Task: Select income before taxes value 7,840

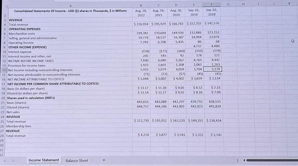Action: point(144,60)
